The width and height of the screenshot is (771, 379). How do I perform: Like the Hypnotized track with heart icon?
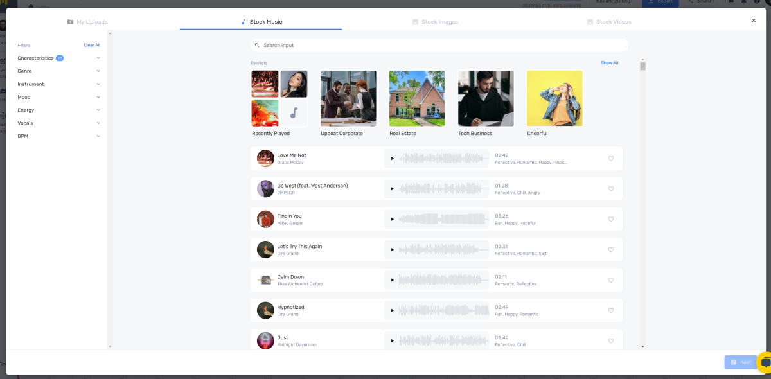tap(611, 310)
